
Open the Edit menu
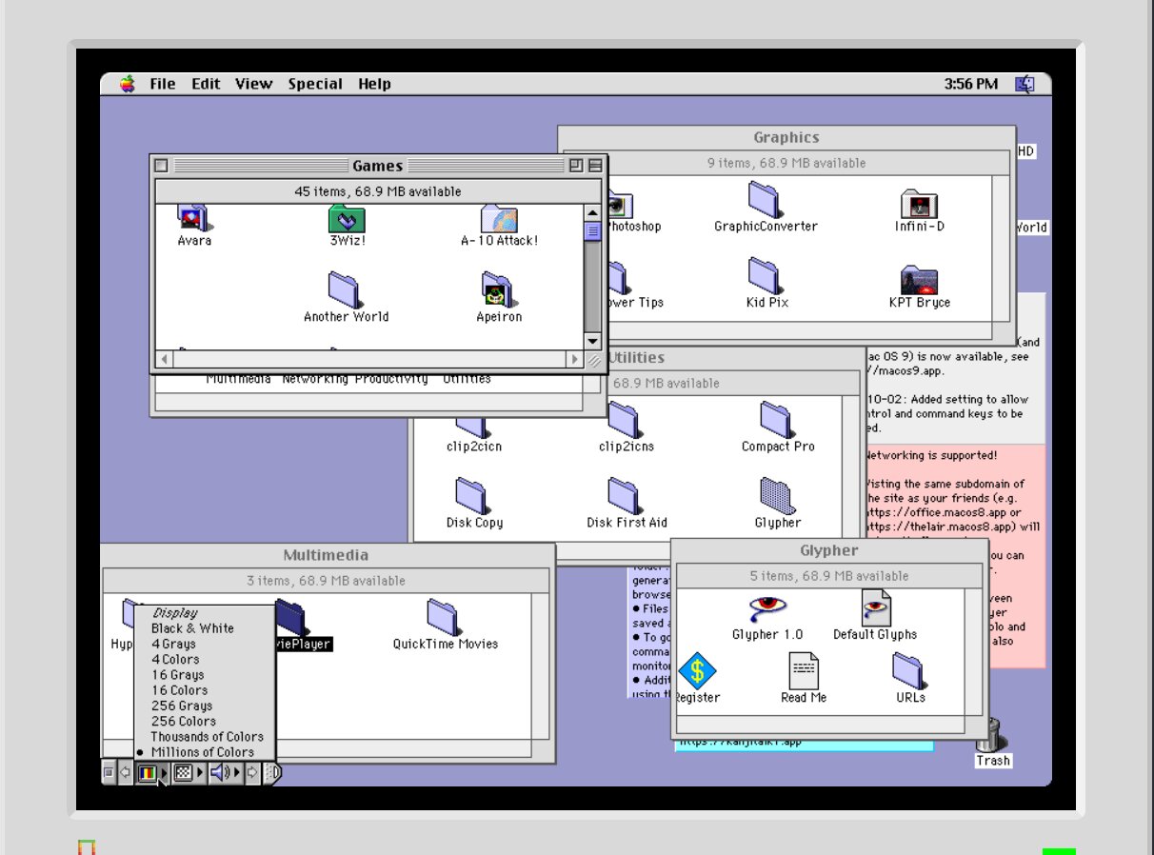click(206, 84)
